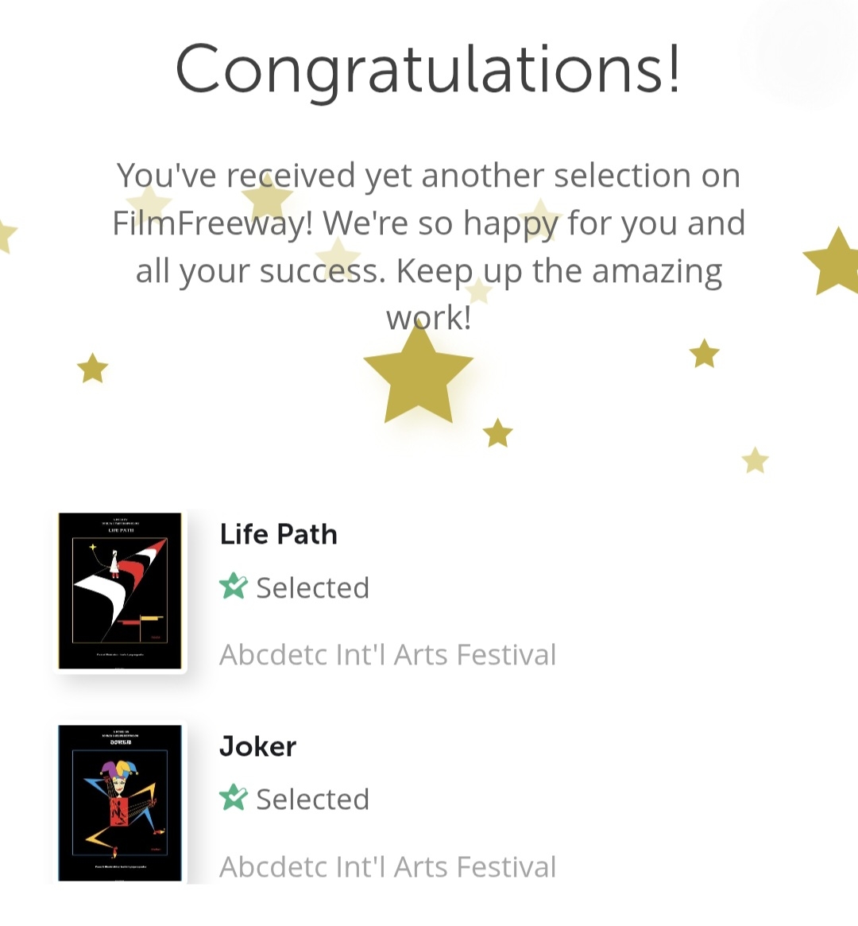Click the green star icon beside Life Path's Selected status
This screenshot has width=858, height=926.
pyautogui.click(x=234, y=587)
